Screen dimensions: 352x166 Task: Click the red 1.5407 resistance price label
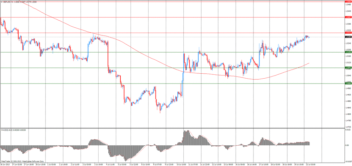(348, 17)
